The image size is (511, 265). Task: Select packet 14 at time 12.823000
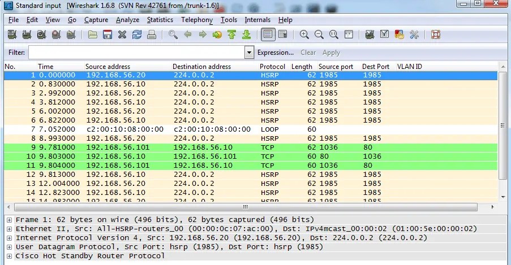(x=251, y=193)
